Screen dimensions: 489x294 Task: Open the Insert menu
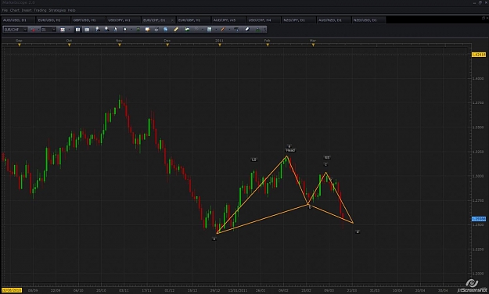coord(27,10)
